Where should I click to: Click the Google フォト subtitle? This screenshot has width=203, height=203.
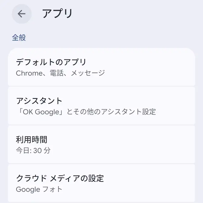pos(39,189)
